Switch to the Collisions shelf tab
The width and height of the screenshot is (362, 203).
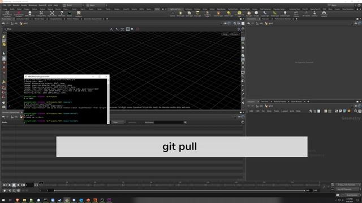[188, 9]
